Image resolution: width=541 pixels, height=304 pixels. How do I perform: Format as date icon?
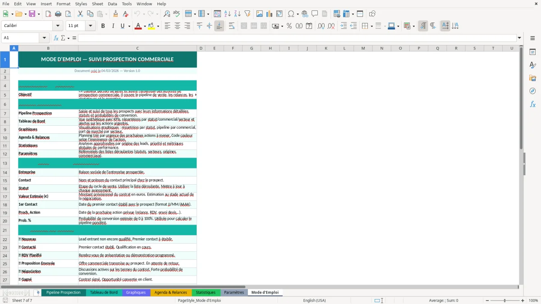coord(309,26)
